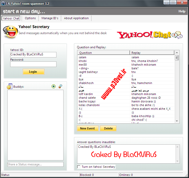Click the reply 'tnx, shoma khobin?'
Viewport: 189px width, 178px height.
pos(145,61)
